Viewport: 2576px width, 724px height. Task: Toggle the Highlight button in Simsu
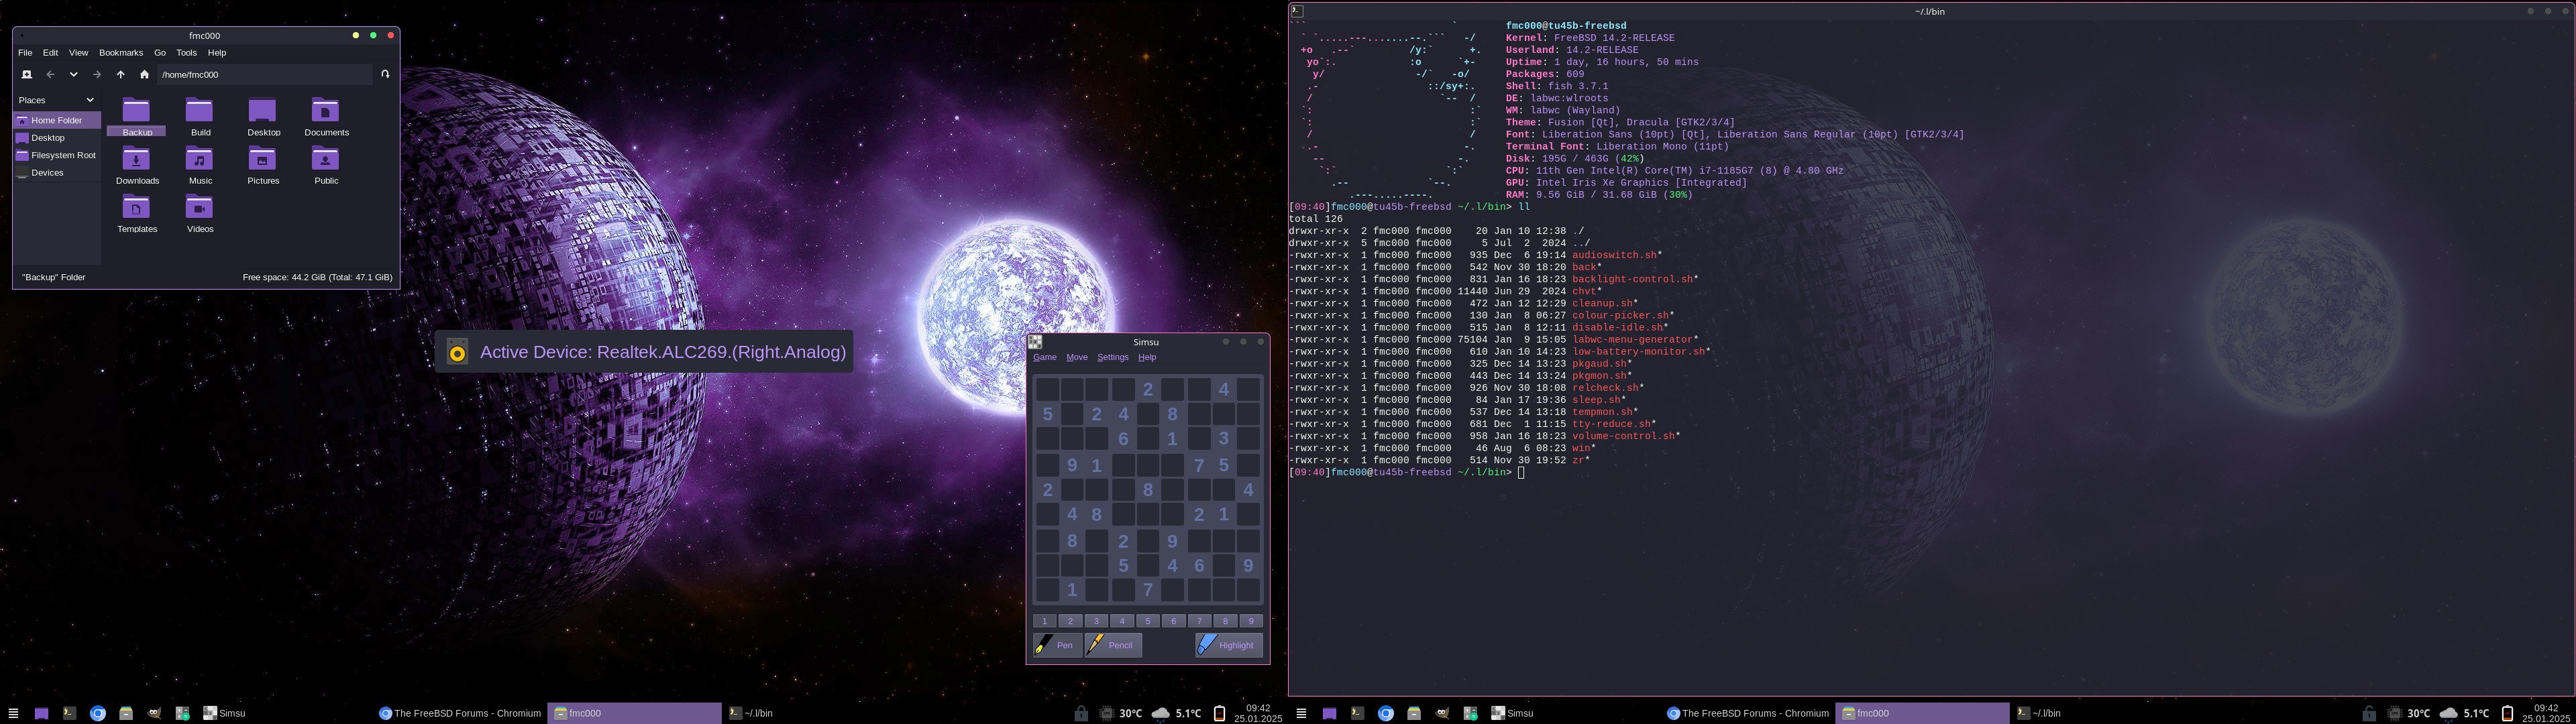1229,645
